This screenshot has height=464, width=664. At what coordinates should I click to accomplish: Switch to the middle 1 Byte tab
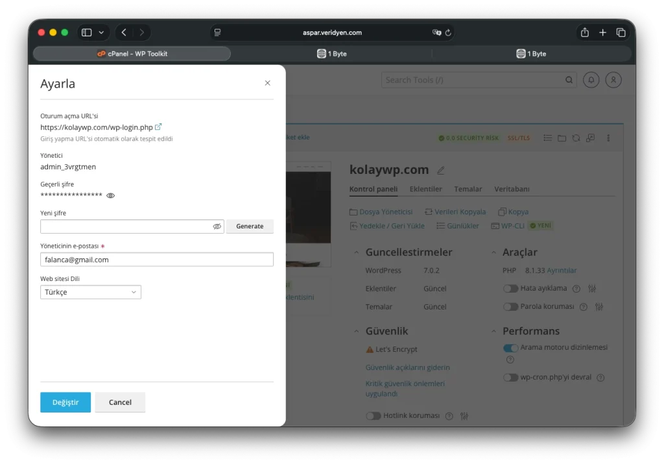331,54
